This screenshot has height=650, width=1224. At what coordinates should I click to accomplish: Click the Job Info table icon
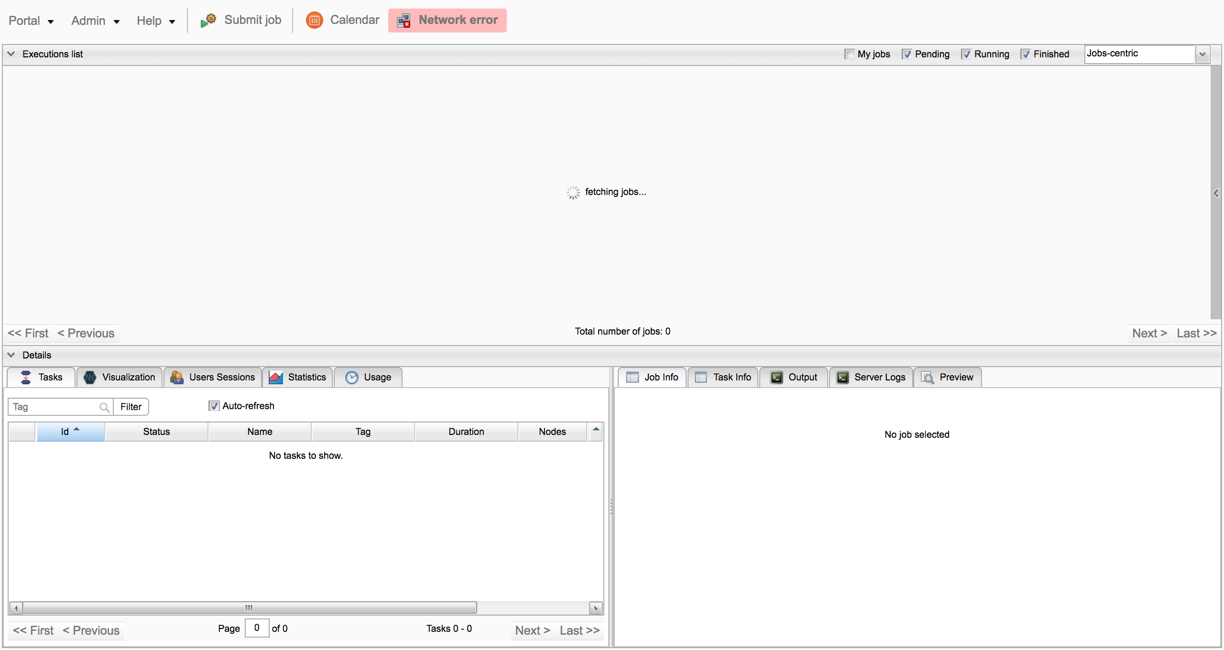pos(633,377)
